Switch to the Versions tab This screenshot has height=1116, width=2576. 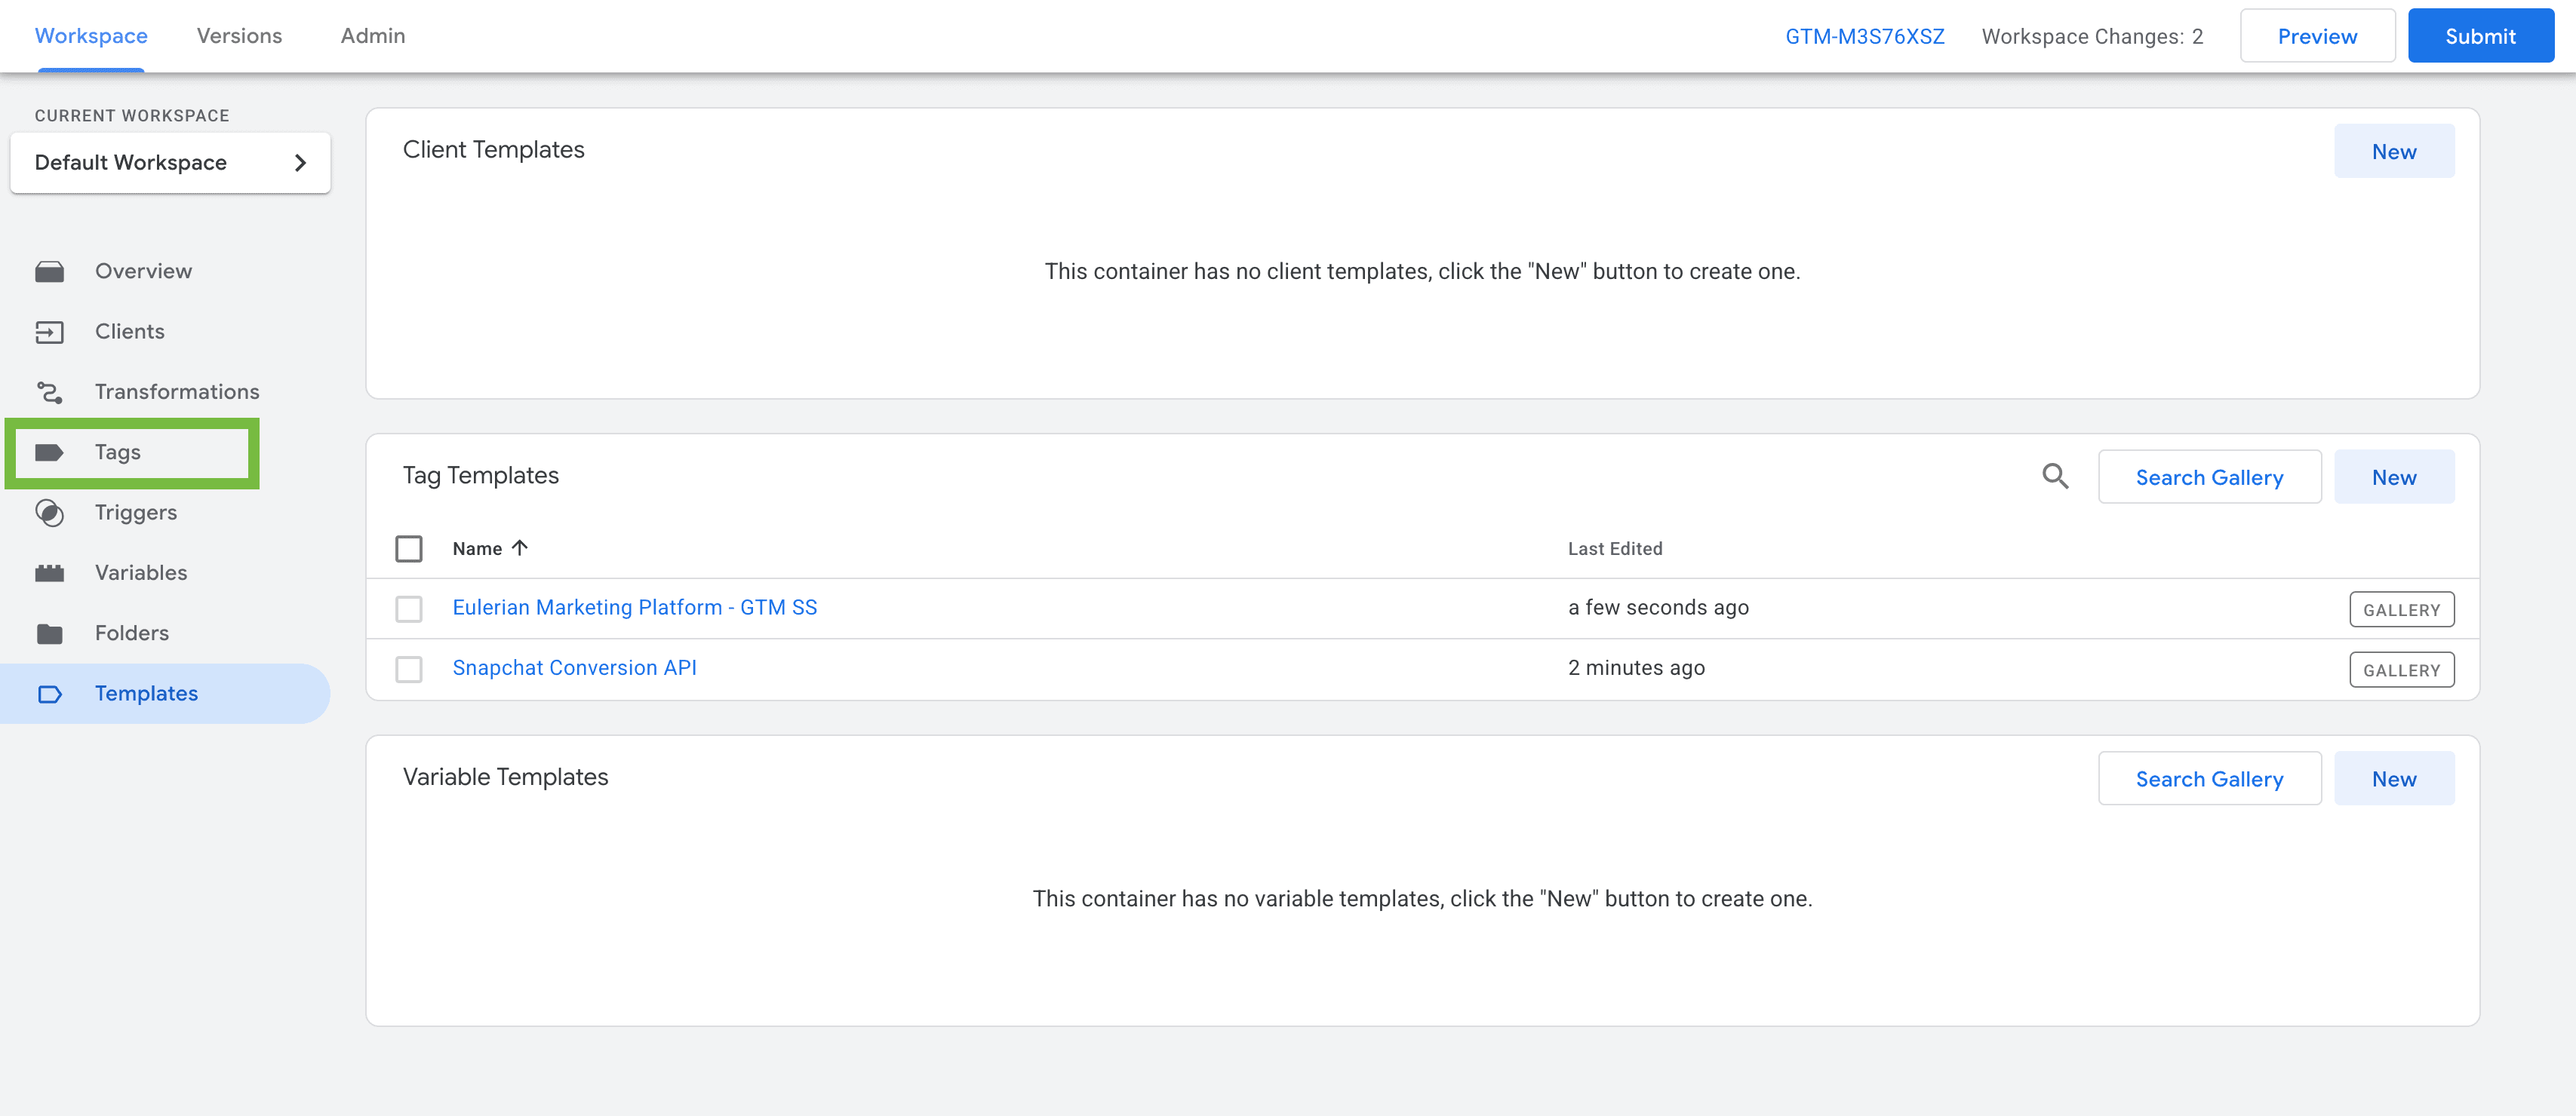239,36
